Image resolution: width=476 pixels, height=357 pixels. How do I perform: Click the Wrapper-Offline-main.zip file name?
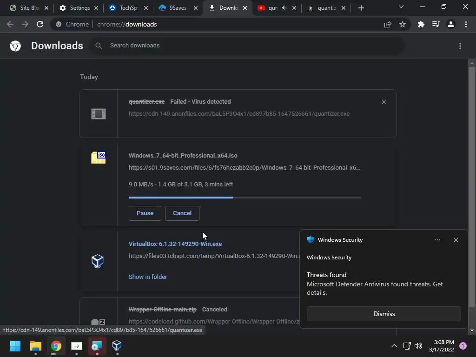[162, 309]
